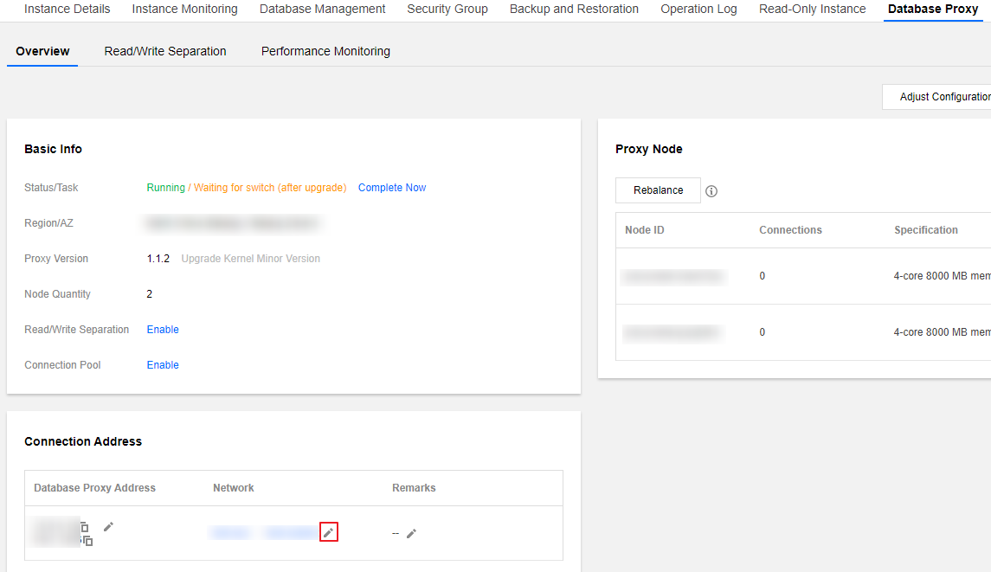Open the Instance Monitoring tab
Screen dimensions: 991x572
tap(184, 9)
